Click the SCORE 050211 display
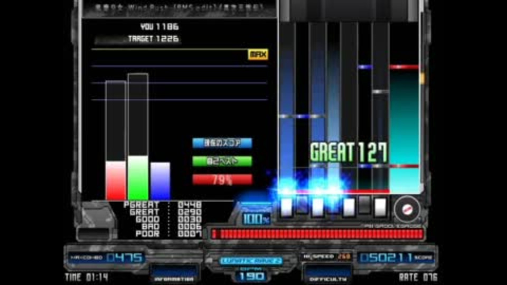The height and width of the screenshot is (285, 507). tap(396, 258)
